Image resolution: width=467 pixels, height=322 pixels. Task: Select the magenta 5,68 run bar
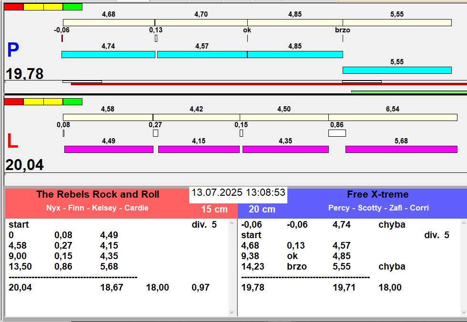point(401,150)
